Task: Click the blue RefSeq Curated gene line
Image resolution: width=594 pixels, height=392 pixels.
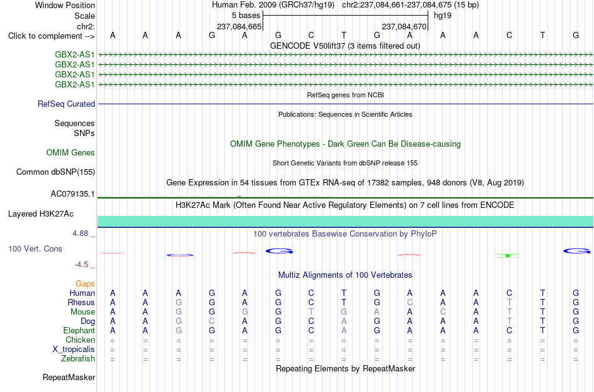Action: [345, 104]
